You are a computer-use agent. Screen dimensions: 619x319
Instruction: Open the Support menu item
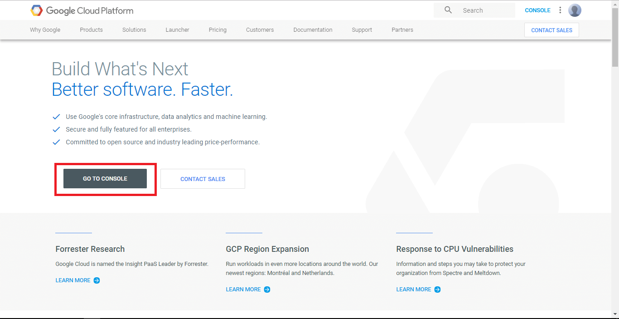click(362, 30)
